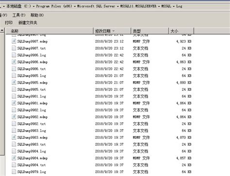Click the Log segment in the address bar
Viewport: 230px width, 176px height.
tap(179, 6)
